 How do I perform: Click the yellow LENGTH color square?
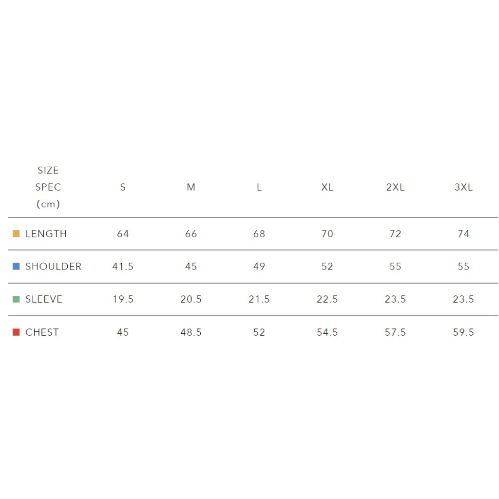coord(16,234)
